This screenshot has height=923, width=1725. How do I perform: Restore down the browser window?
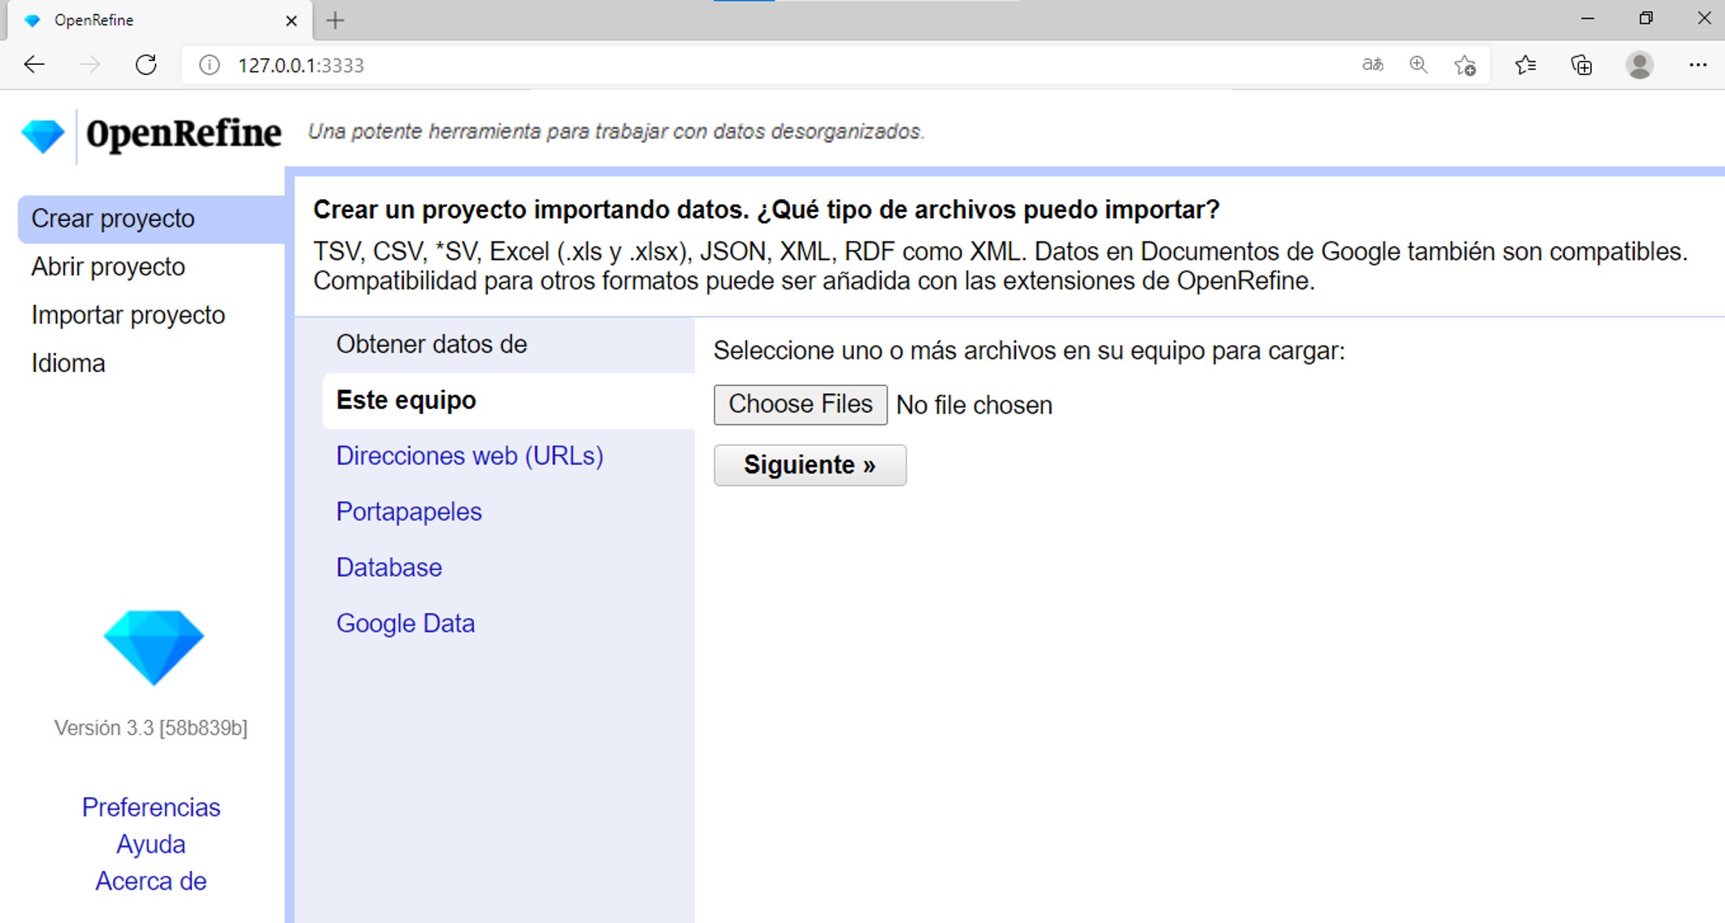[1646, 19]
